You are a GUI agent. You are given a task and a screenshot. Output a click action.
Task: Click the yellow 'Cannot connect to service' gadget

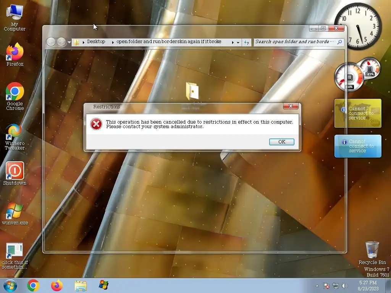click(x=358, y=113)
